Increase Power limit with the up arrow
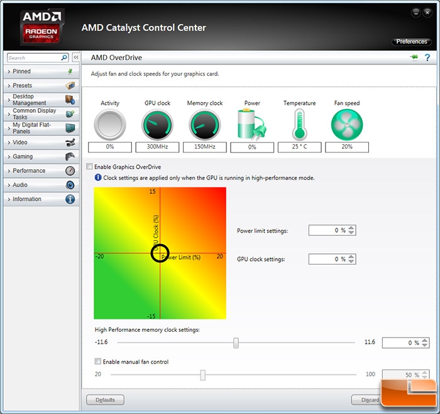Viewport: 440px width, 414px height. (x=351, y=228)
